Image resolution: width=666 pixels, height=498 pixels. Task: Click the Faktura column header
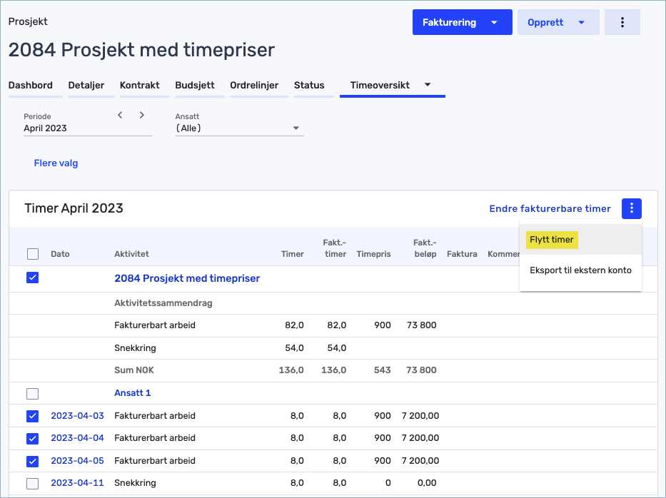pos(462,254)
